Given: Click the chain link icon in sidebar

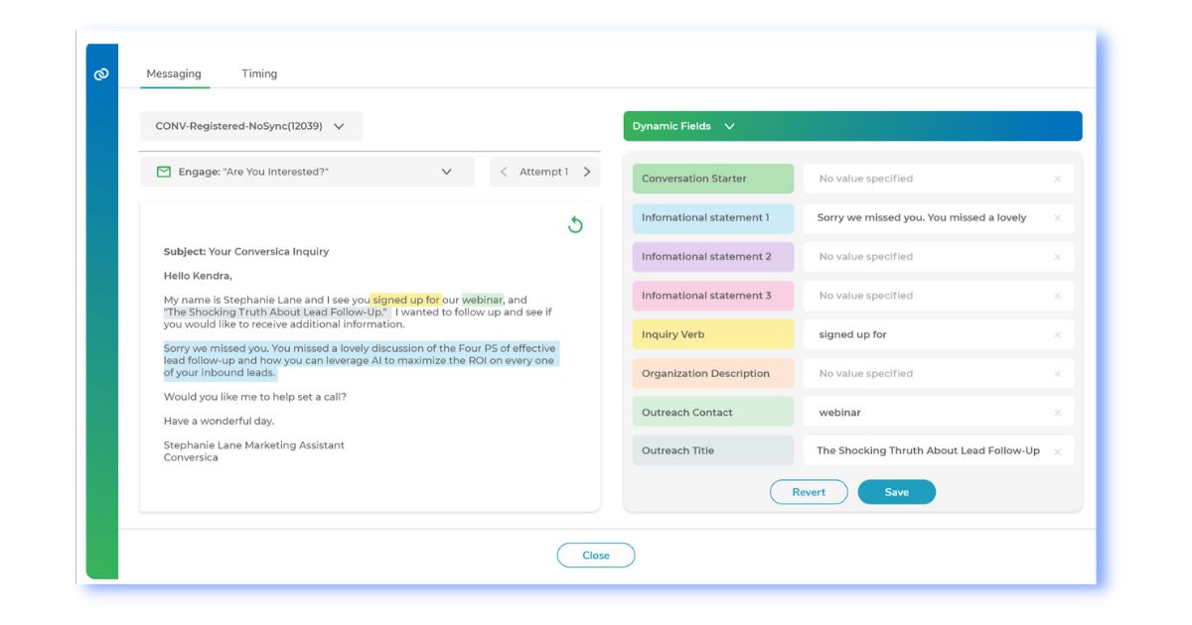Looking at the screenshot, I should coord(100,72).
